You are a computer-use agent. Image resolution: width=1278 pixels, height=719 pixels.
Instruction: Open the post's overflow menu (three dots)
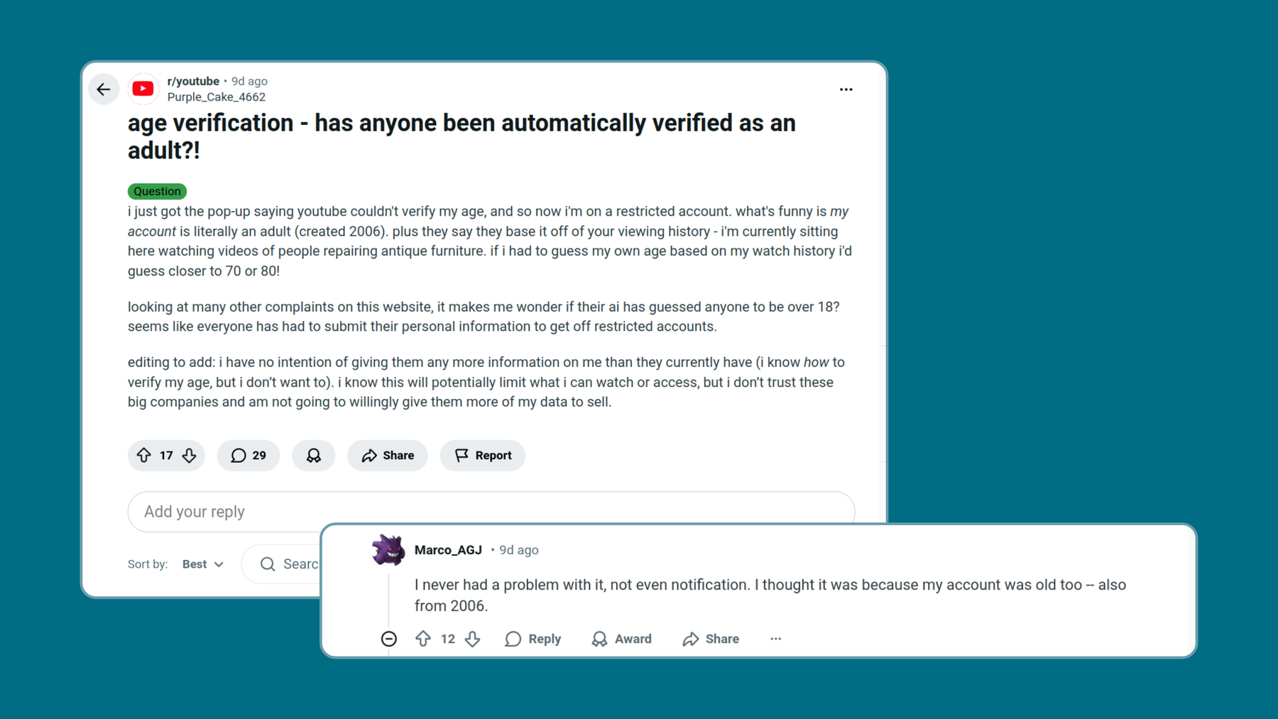coord(846,89)
